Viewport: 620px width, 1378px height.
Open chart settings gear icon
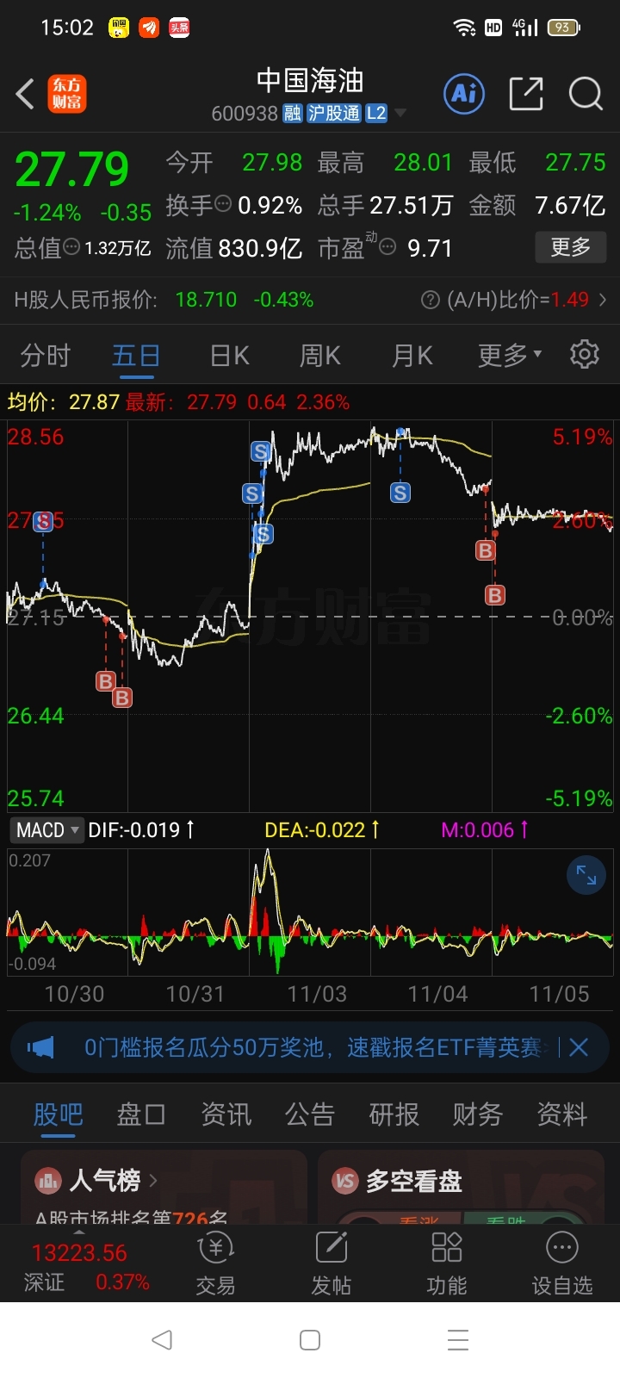click(585, 354)
